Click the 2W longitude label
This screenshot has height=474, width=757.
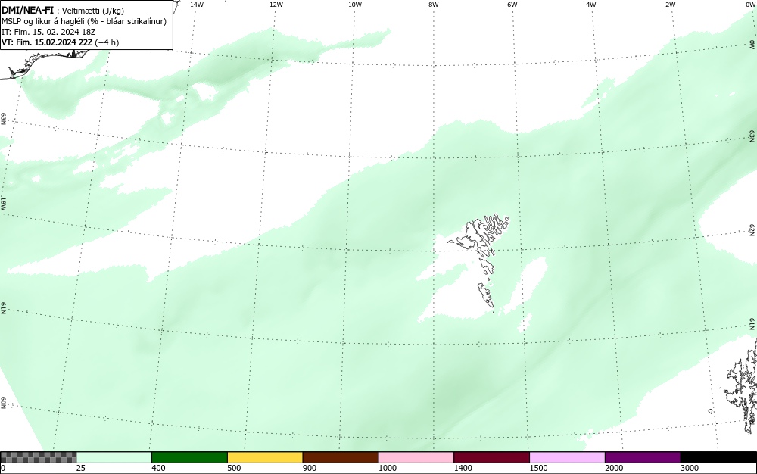click(x=670, y=5)
